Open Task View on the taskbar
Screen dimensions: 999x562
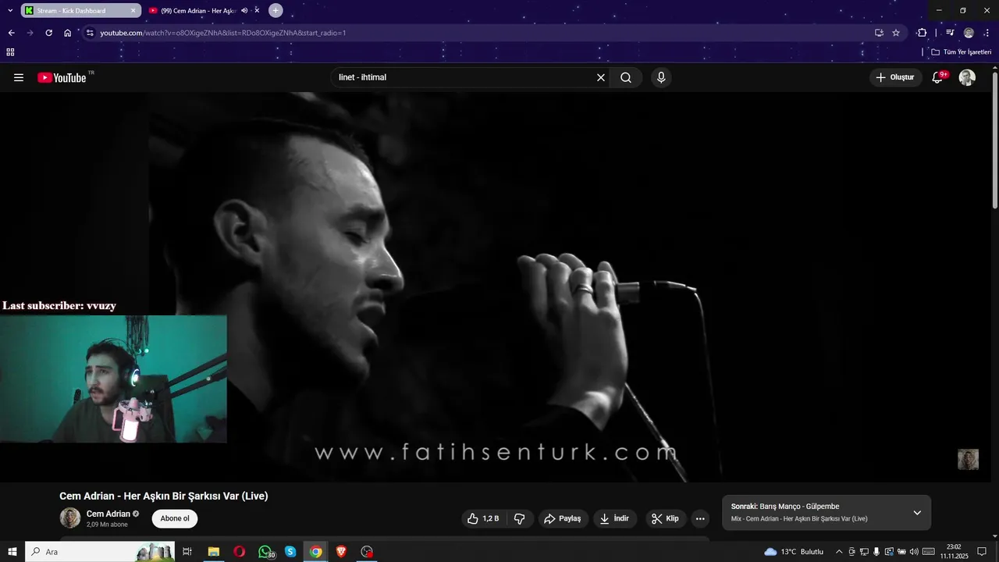[x=187, y=552]
